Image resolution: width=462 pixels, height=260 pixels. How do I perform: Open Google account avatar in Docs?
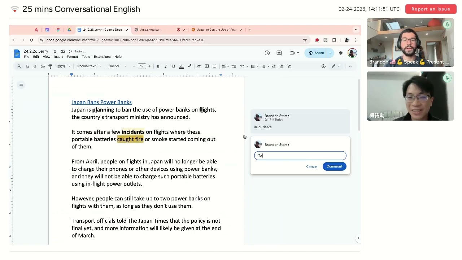click(352, 53)
